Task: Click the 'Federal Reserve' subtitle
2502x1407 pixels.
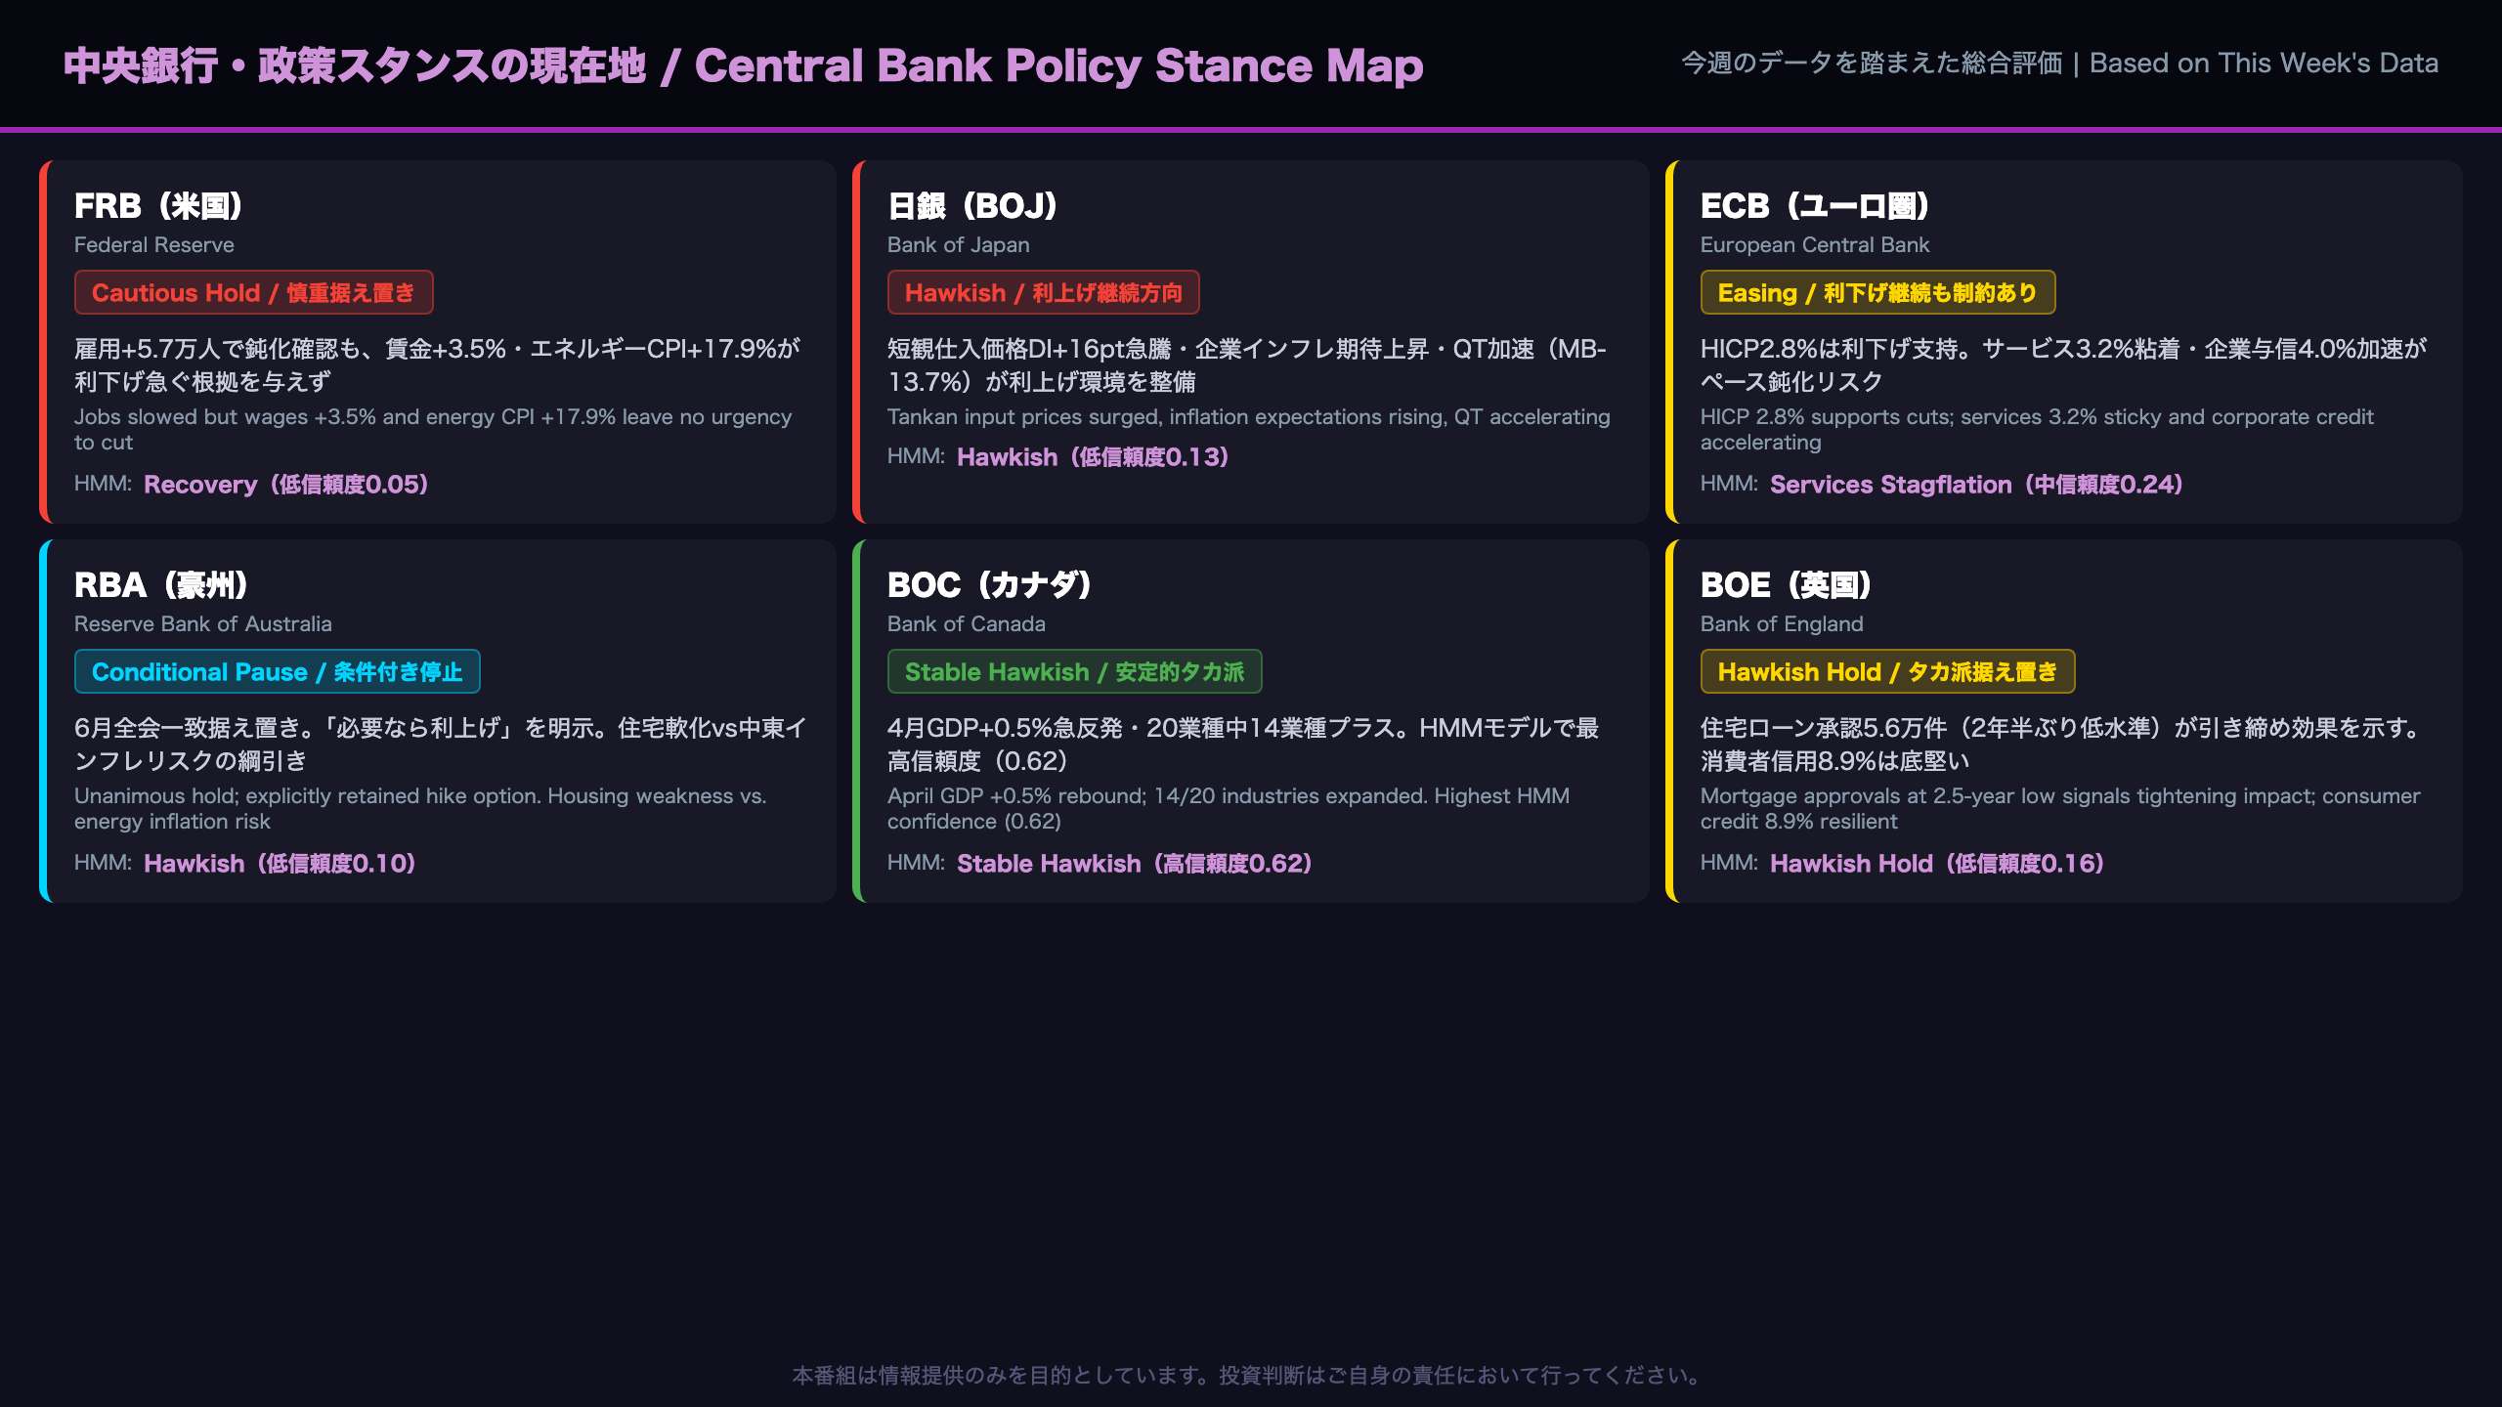Action: pos(154,245)
